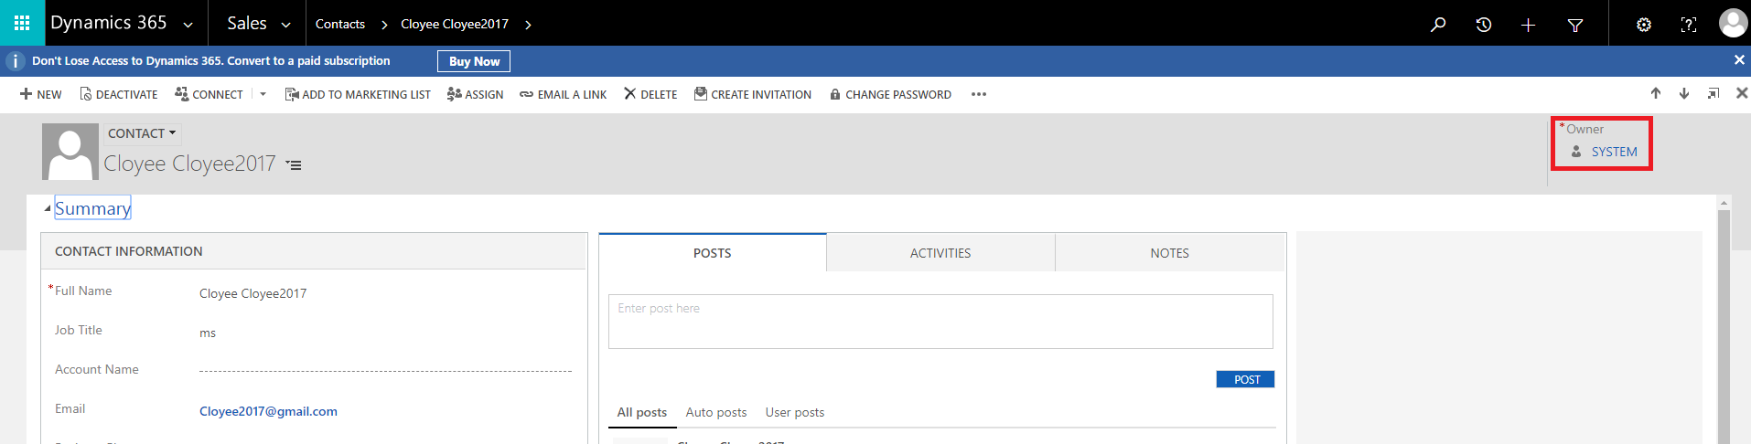
Task: Click the scrollbar up arrow
Action: coord(1724,203)
